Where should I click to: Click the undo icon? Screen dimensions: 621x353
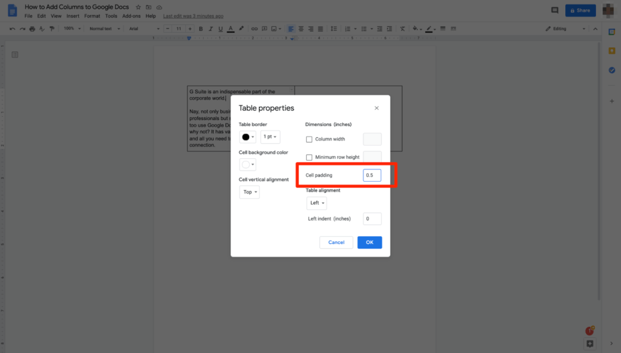click(x=12, y=29)
